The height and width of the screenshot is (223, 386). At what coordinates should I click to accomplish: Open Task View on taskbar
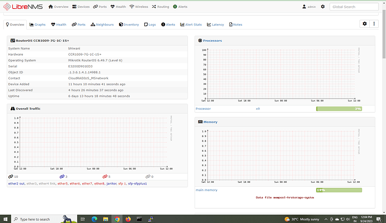(83, 219)
